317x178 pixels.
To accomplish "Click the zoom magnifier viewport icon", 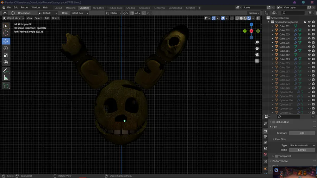I will [x=257, y=42].
